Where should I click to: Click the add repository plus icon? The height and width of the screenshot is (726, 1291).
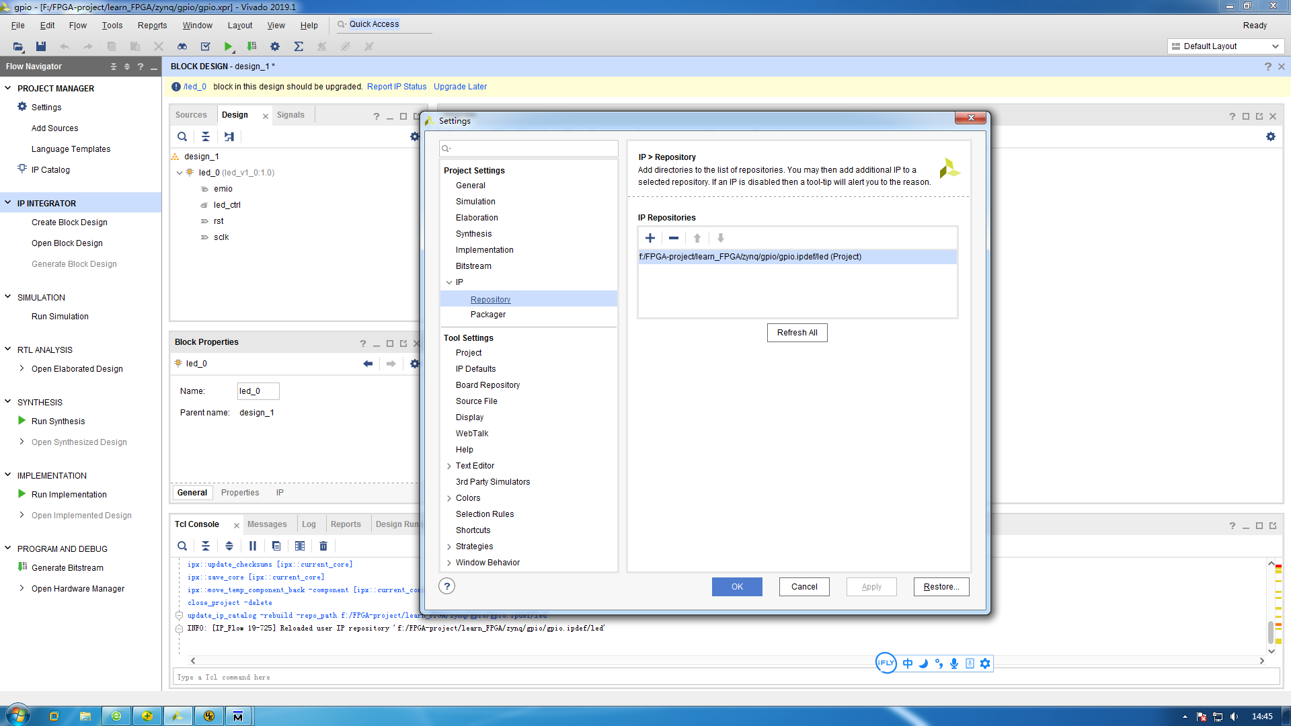pyautogui.click(x=650, y=238)
